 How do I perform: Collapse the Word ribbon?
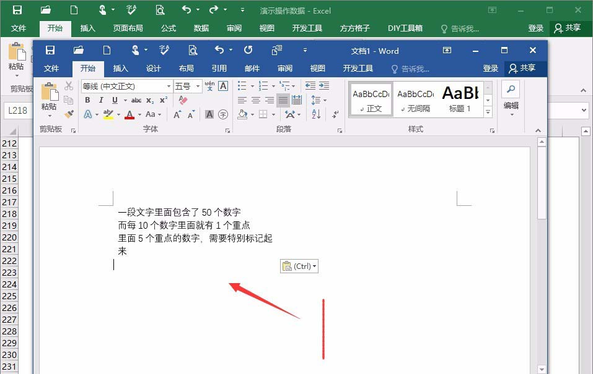pyautogui.click(x=538, y=130)
